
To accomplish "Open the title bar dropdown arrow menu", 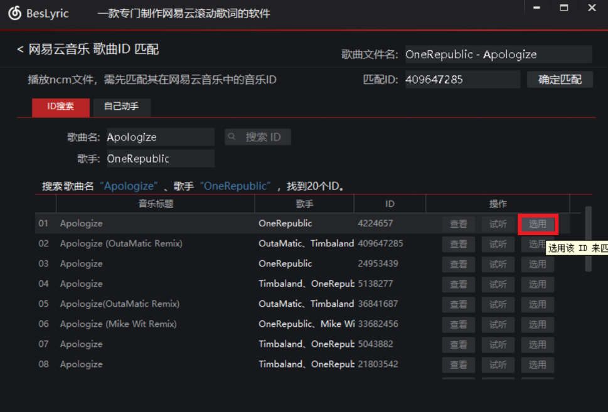I will (512, 8).
